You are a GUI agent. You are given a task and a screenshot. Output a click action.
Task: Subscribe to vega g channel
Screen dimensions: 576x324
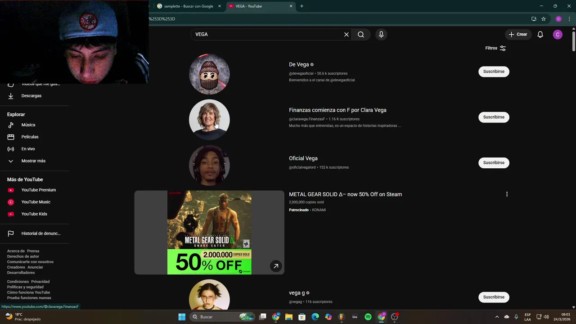(x=494, y=297)
